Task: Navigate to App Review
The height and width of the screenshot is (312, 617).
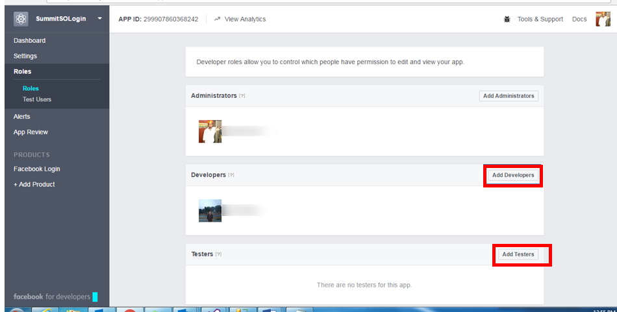Action: [x=31, y=132]
